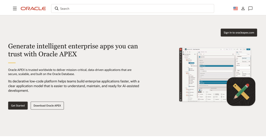Image resolution: width=266 pixels, height=139 pixels.
Task: Open the chat contact icon
Action: 250,9
